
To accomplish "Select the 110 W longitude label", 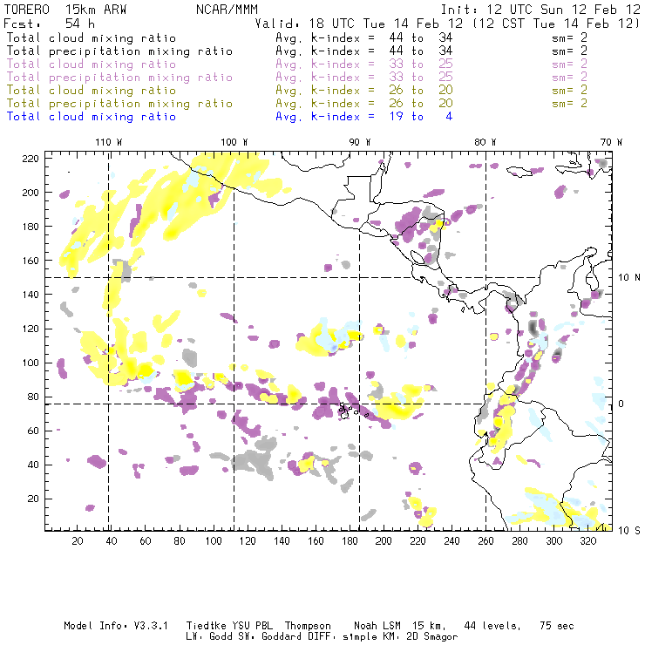I will point(109,142).
